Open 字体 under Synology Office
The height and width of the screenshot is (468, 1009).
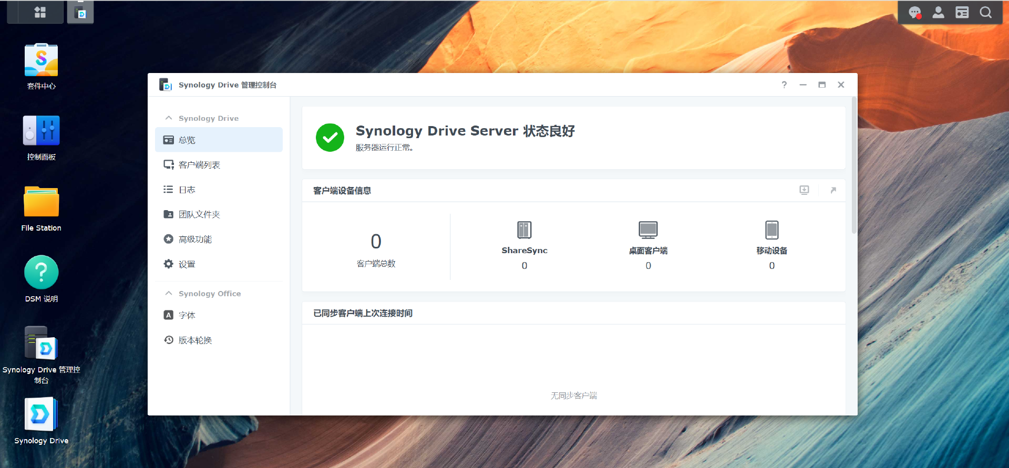[x=219, y=315]
